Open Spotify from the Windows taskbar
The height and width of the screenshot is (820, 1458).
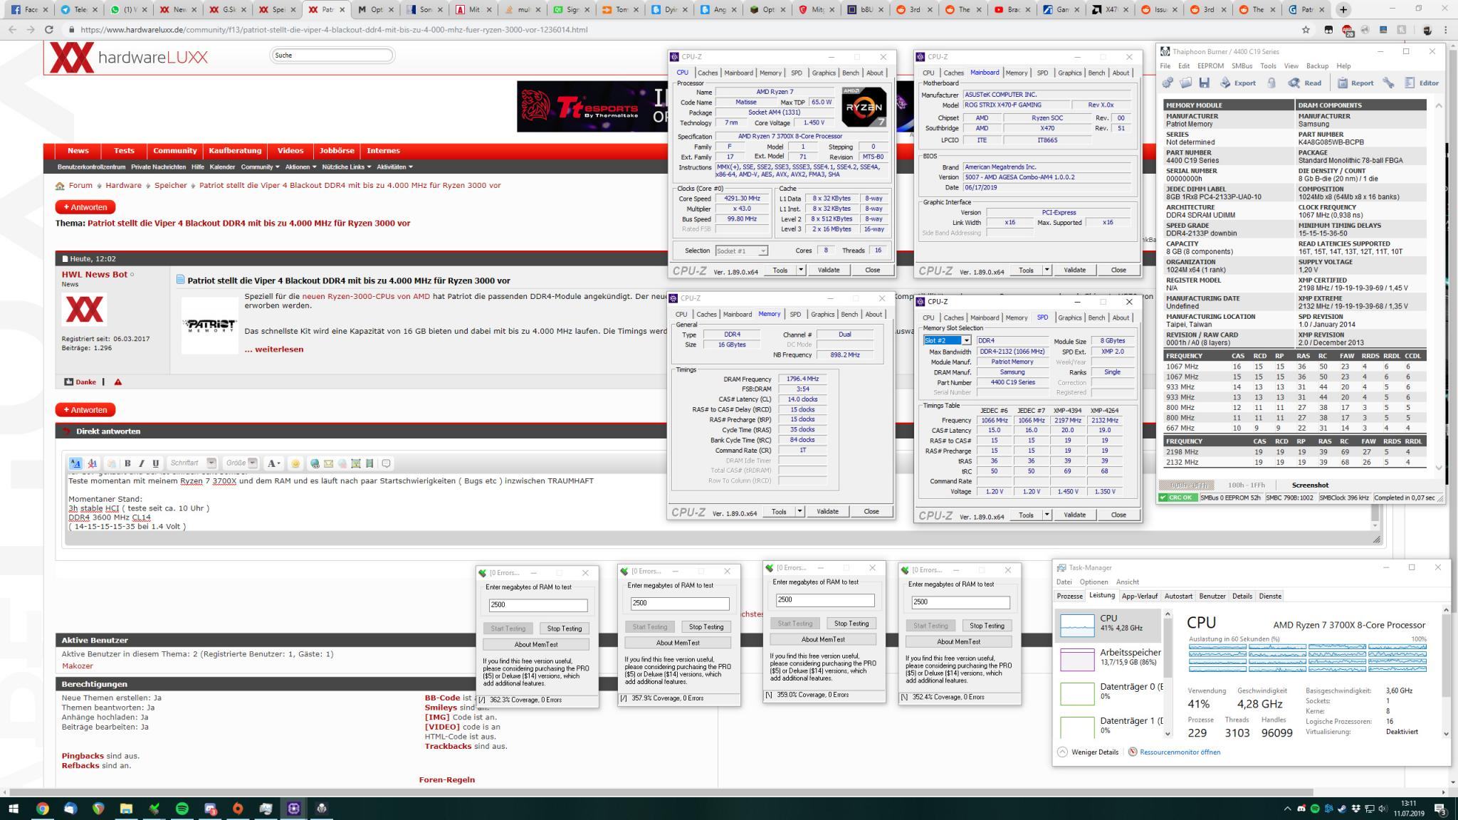[x=182, y=809]
